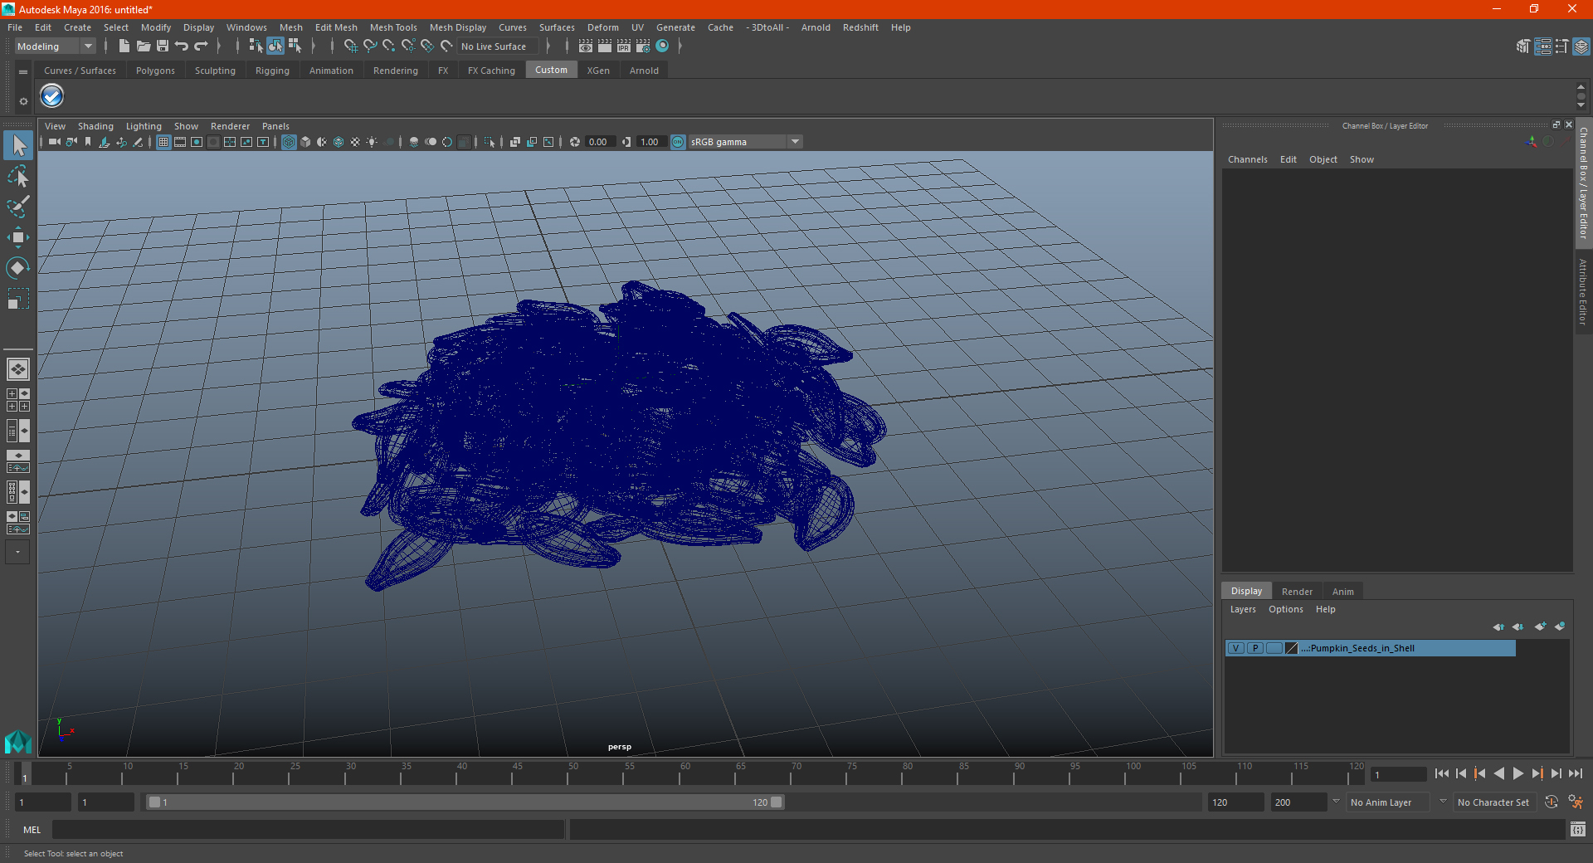Create a new empty display layer

(x=1540, y=627)
